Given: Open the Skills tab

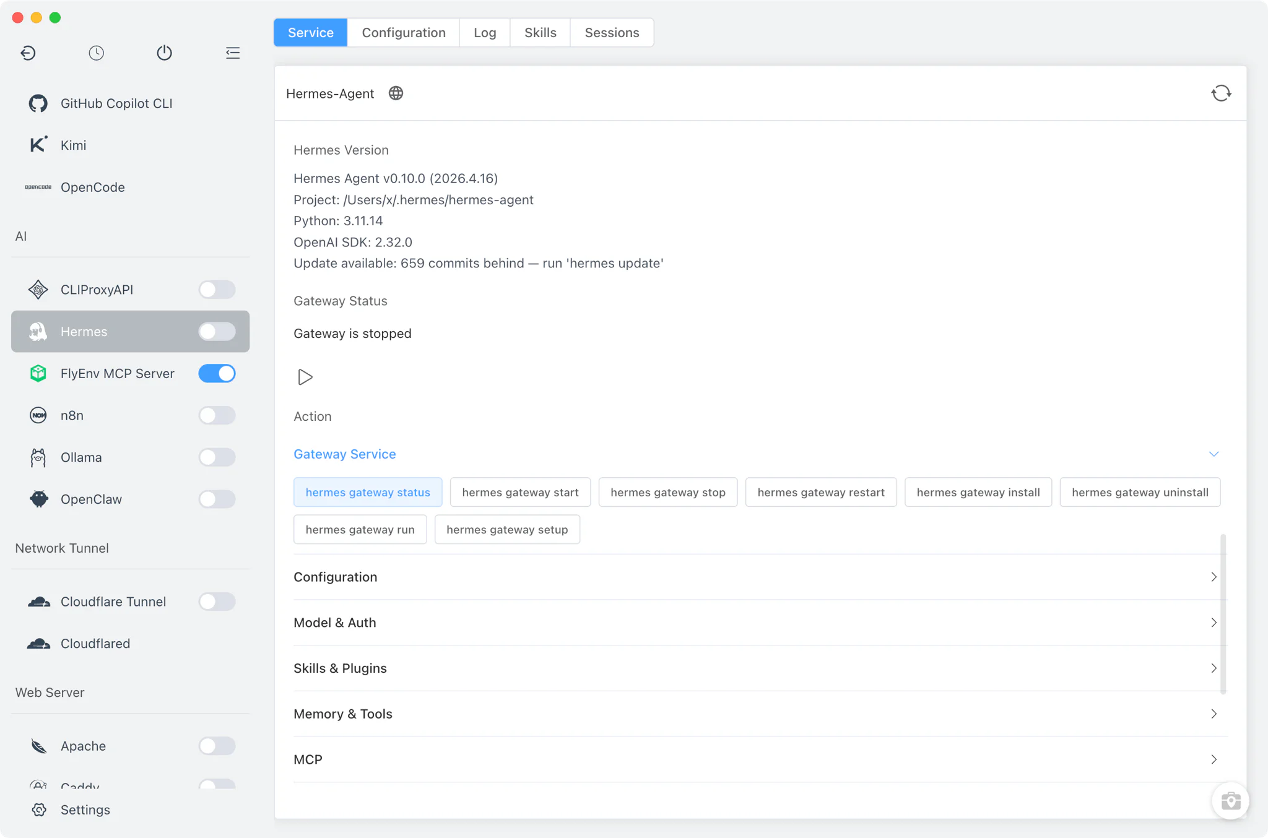Looking at the screenshot, I should (541, 32).
